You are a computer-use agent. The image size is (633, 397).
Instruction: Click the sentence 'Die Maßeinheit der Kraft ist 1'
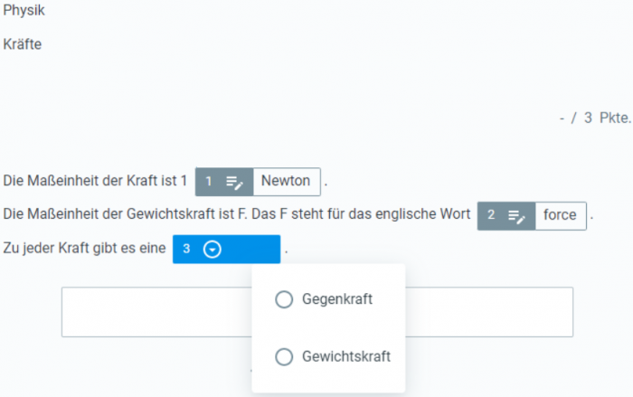95,181
